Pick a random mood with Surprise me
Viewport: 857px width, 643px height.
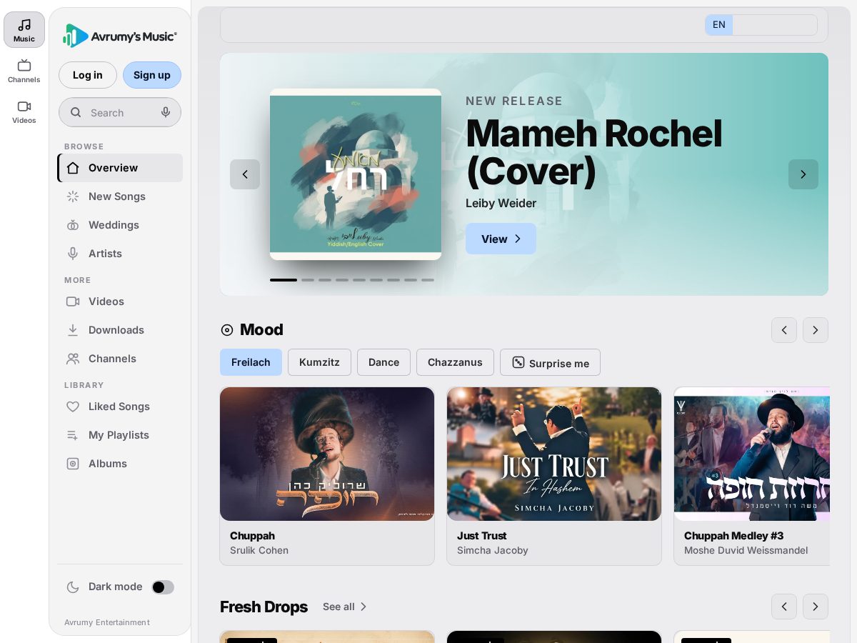point(550,362)
